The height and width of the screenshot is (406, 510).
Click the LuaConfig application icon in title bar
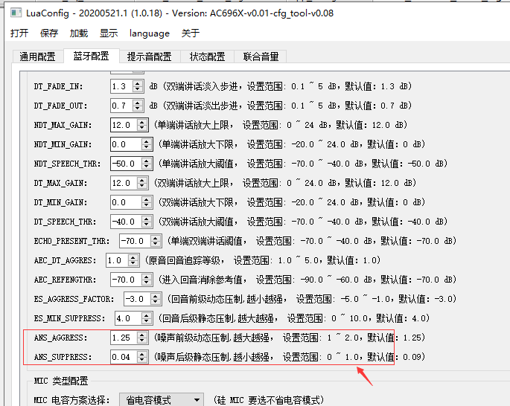click(x=16, y=13)
